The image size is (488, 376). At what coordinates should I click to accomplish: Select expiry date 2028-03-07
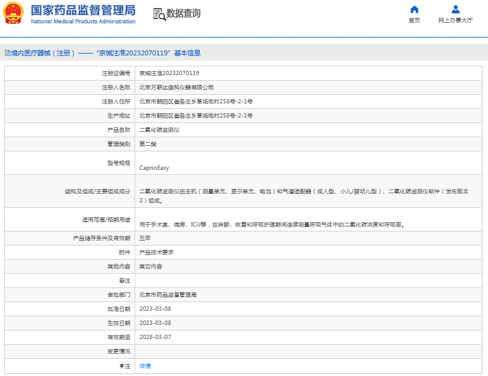155,337
